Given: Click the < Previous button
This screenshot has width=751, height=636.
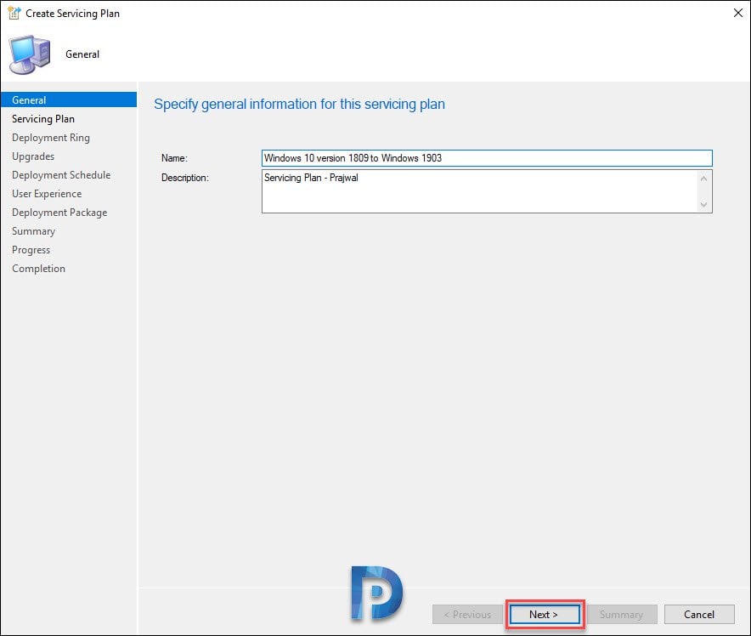Looking at the screenshot, I should (467, 615).
